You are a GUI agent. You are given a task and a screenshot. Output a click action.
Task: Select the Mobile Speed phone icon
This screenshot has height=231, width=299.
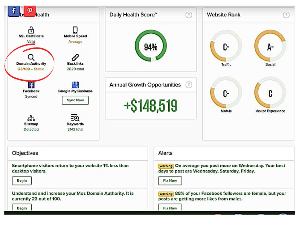pos(75,30)
